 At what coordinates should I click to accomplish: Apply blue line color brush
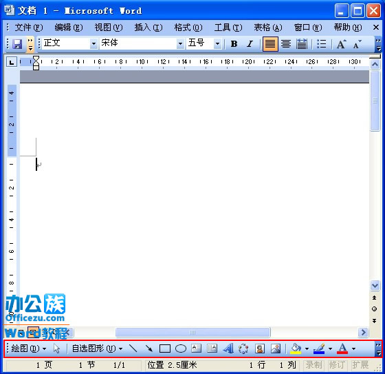(x=319, y=349)
